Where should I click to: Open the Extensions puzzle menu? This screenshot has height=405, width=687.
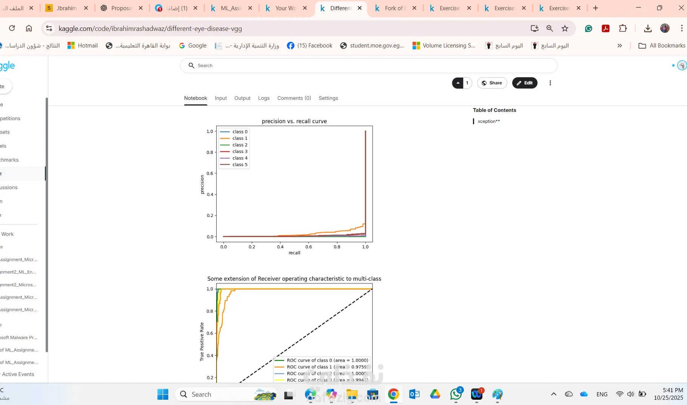coord(623,28)
